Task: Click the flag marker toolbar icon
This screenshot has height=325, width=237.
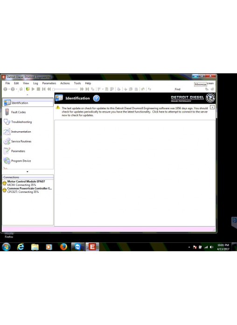Action: tap(99, 89)
